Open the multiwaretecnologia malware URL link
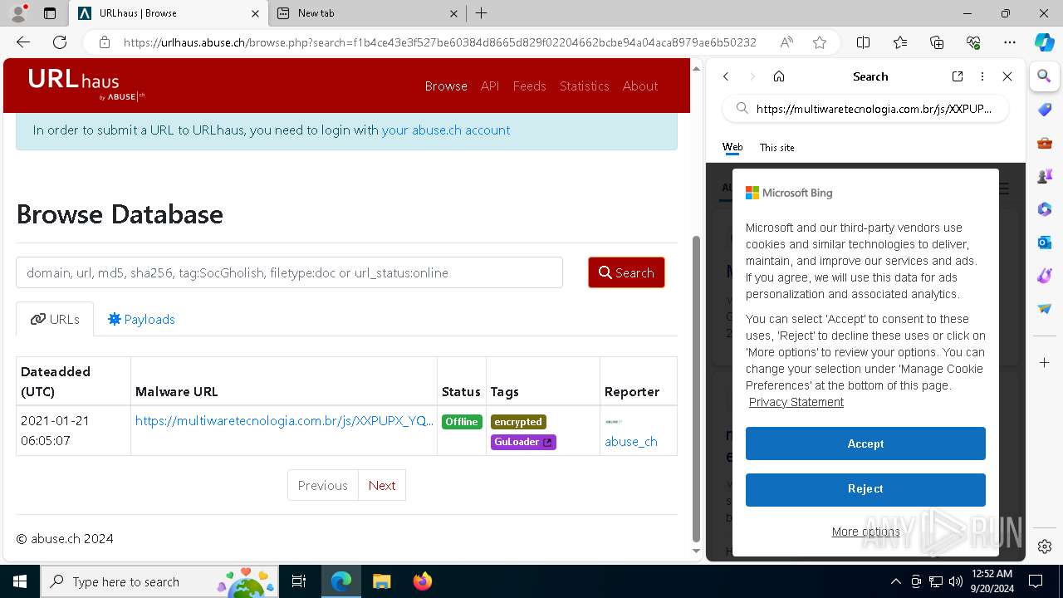Screen dimensions: 1063x598 click(x=284, y=421)
